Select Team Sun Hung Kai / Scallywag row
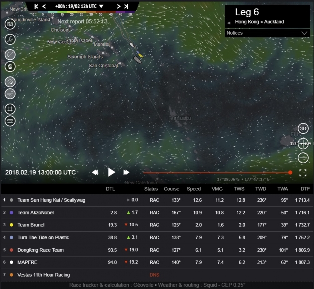This screenshot has height=289, width=314. [x=157, y=200]
